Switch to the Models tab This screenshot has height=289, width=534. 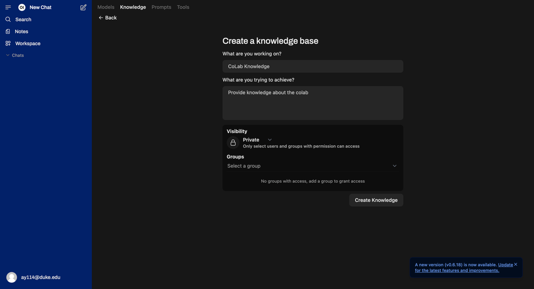pyautogui.click(x=106, y=7)
